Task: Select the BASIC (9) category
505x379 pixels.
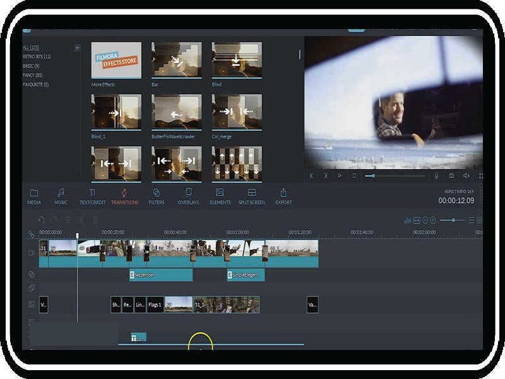Action: coord(31,66)
